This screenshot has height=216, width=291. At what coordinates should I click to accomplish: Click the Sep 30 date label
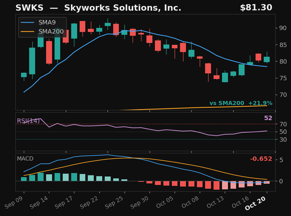pyautogui.click(x=140, y=203)
